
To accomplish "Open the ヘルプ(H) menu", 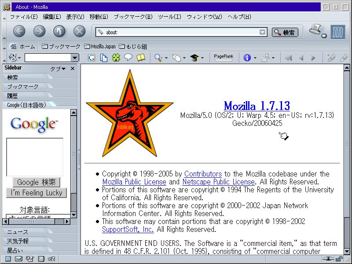I will click(239, 17).
